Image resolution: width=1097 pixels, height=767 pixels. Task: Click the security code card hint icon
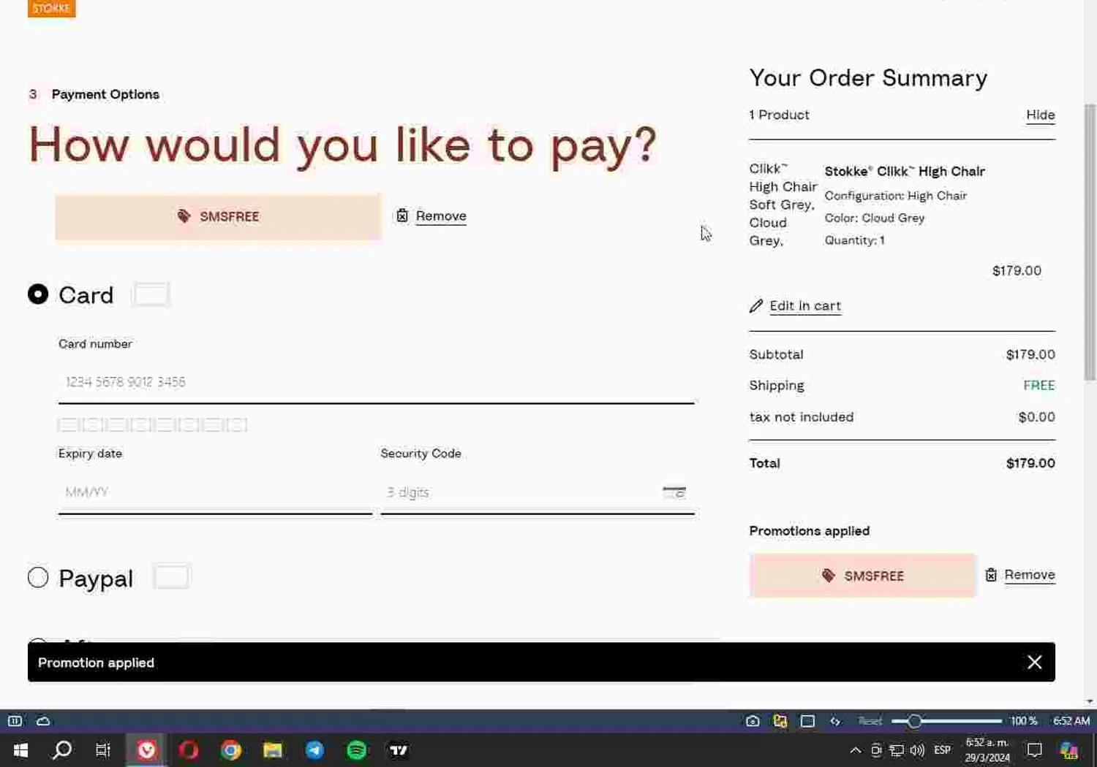pyautogui.click(x=674, y=492)
